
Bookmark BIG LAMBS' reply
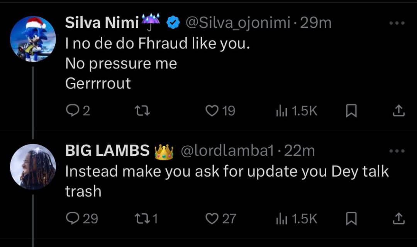(351, 218)
